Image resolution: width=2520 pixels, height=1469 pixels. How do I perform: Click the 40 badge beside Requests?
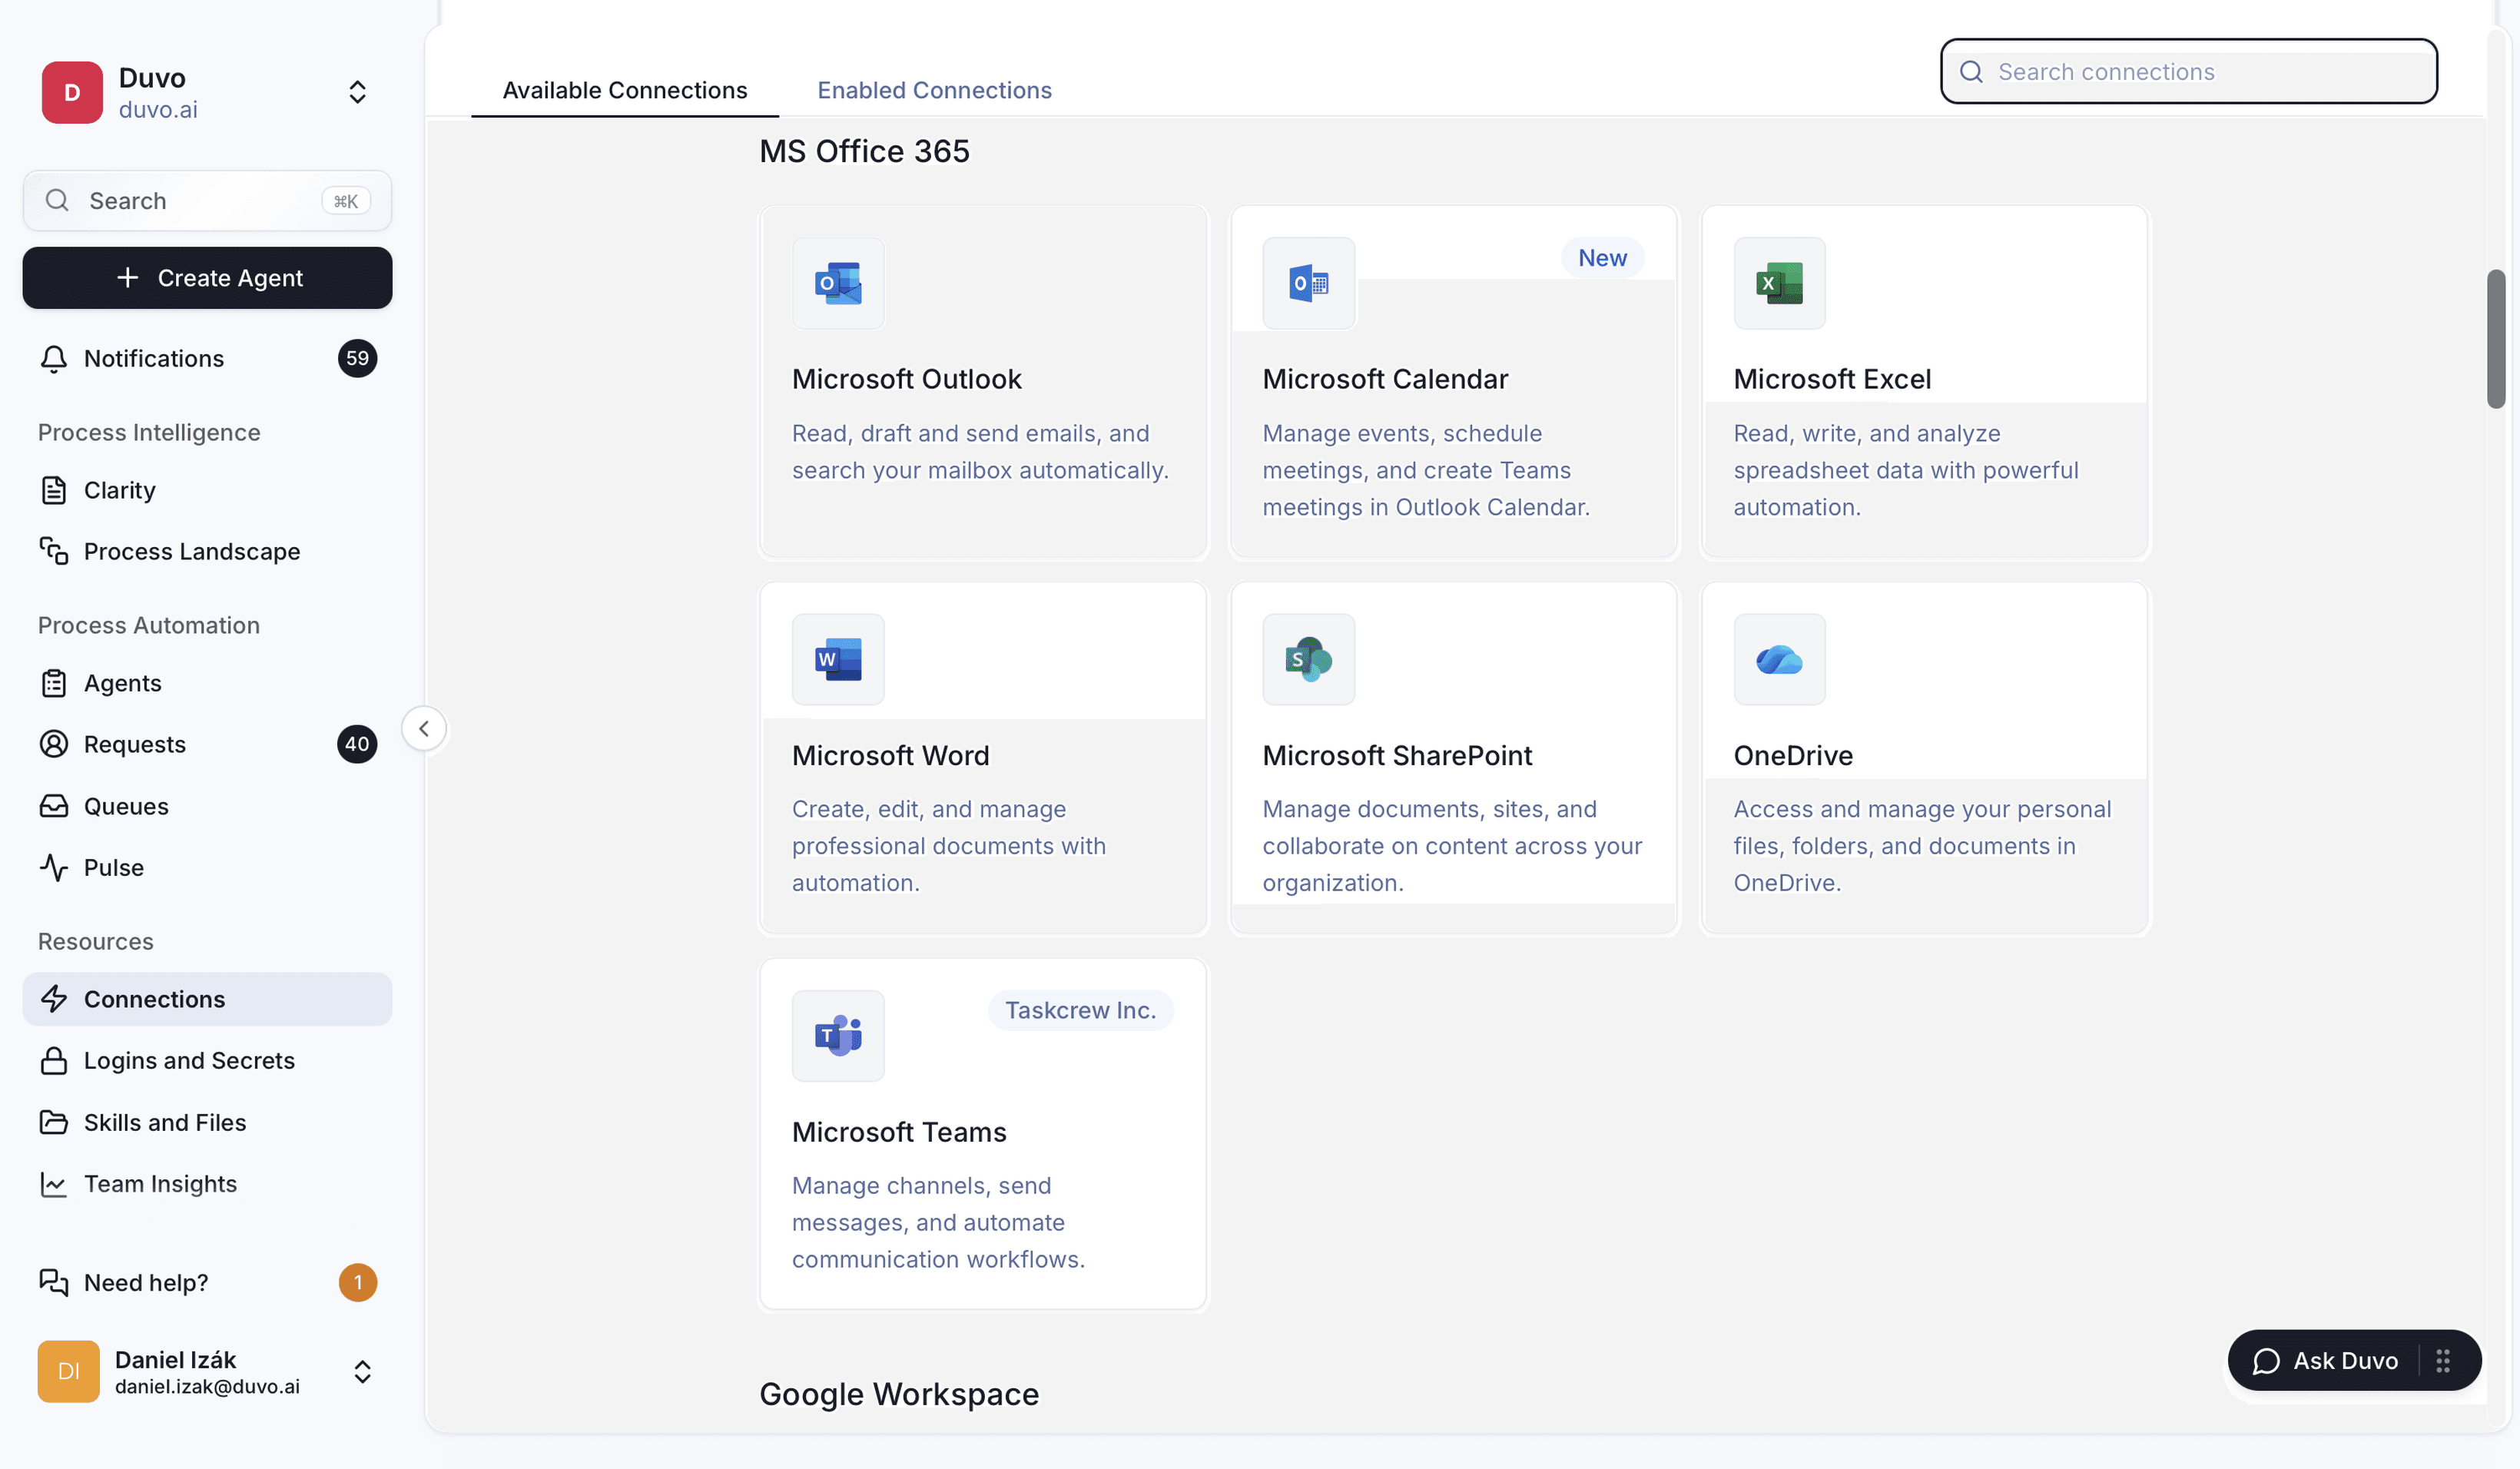[357, 744]
